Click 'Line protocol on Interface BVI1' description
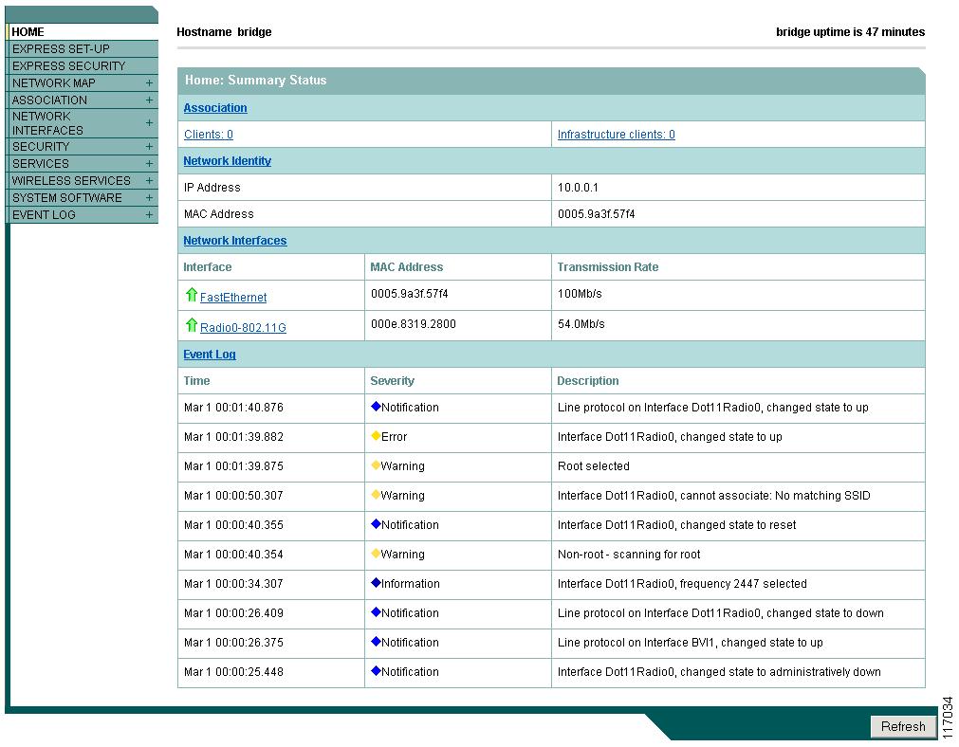The height and width of the screenshot is (747, 959). coord(690,643)
